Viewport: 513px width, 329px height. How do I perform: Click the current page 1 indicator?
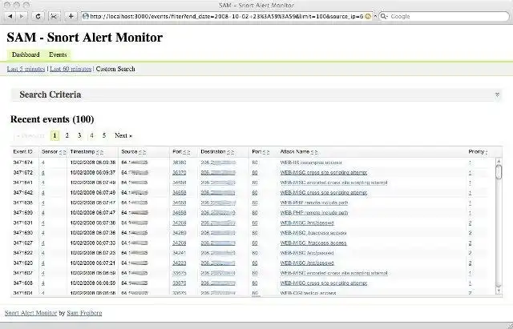coord(55,135)
